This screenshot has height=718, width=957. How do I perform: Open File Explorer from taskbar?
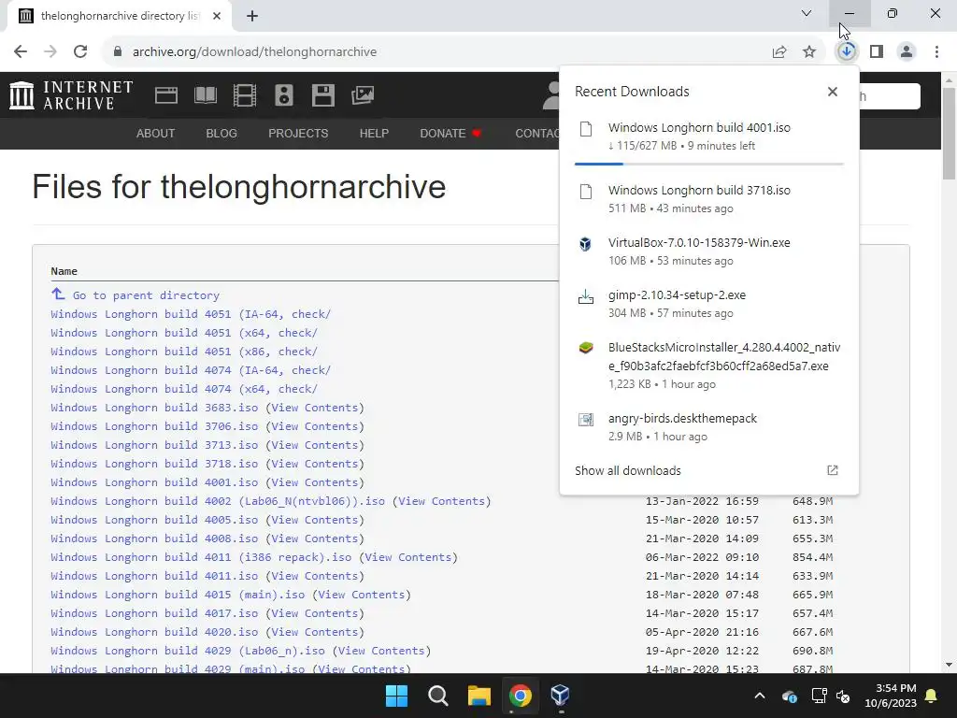479,696
